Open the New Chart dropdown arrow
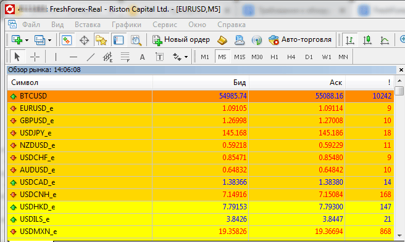This screenshot has height=242, width=405. coord(27,40)
